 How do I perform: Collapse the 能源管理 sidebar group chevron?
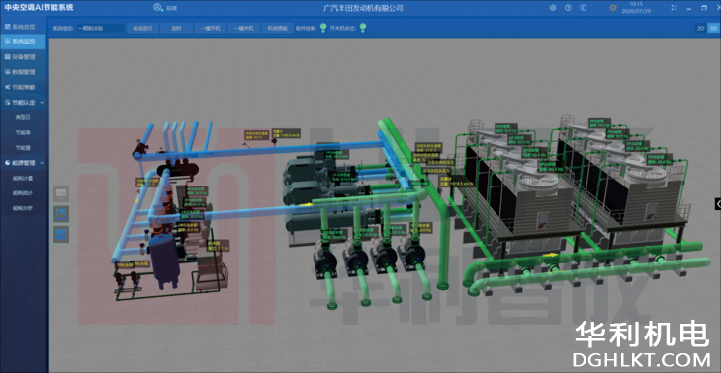pyautogui.click(x=42, y=163)
